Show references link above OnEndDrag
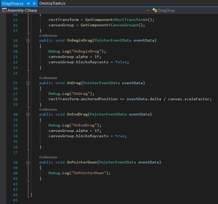The width and height of the screenshot is (218, 204). click(48, 110)
